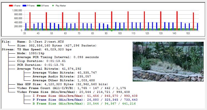Select the File Name test.MTS line
Image resolution: width=207 pixels, height=110 pixels.
pos(41,42)
